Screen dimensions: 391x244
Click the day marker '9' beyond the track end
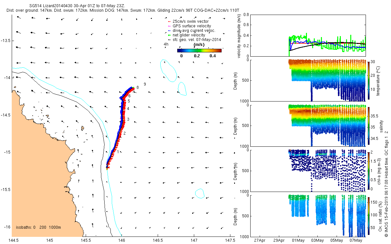point(145,84)
